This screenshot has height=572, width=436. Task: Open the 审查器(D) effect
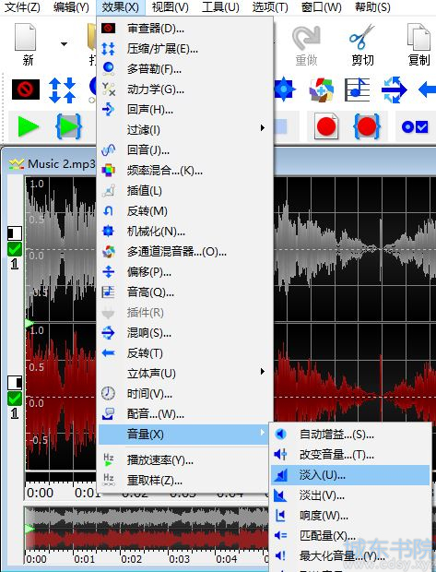[185, 28]
